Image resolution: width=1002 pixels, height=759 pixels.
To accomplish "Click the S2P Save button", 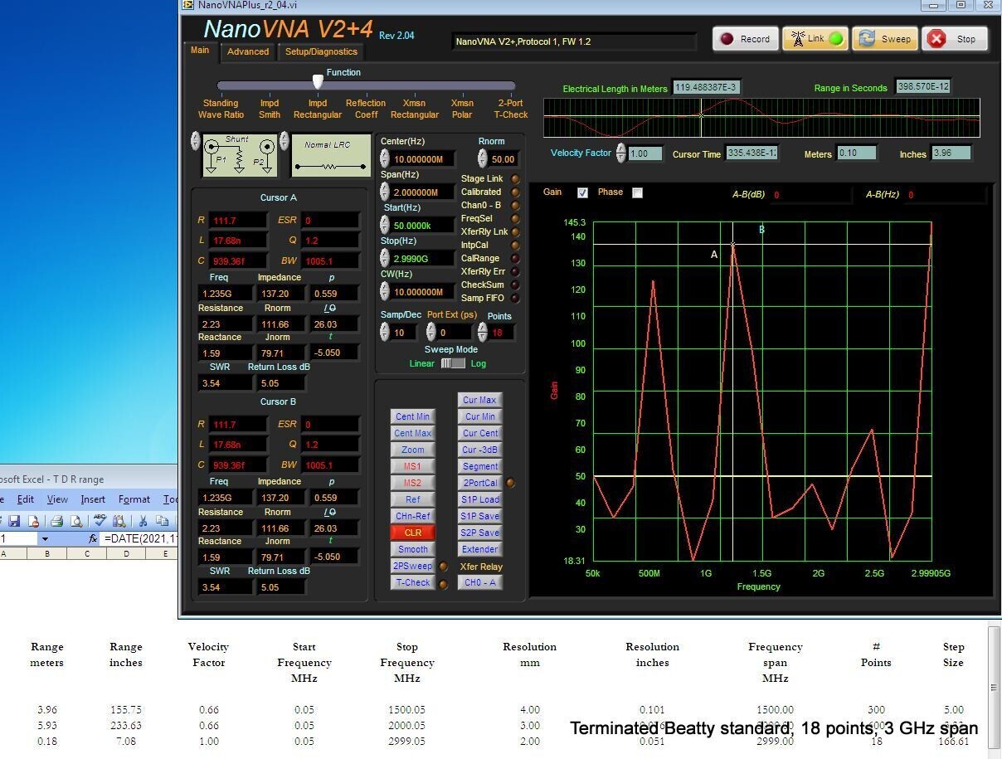I will pyautogui.click(x=479, y=533).
